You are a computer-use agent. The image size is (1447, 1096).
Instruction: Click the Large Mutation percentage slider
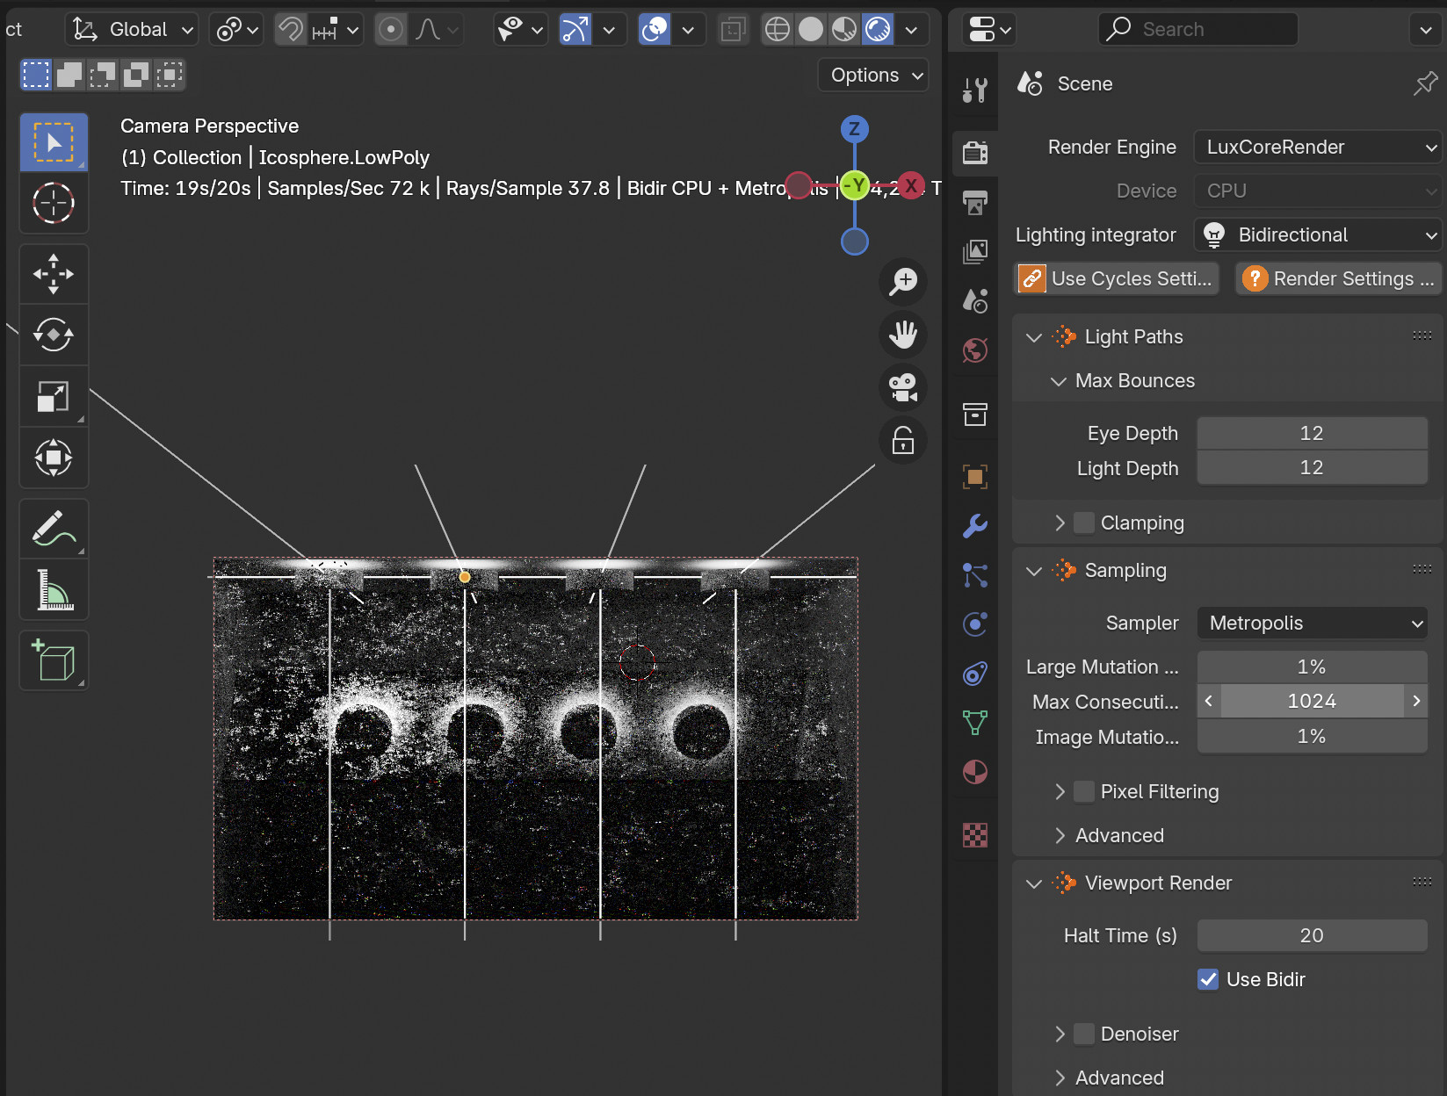click(1312, 667)
